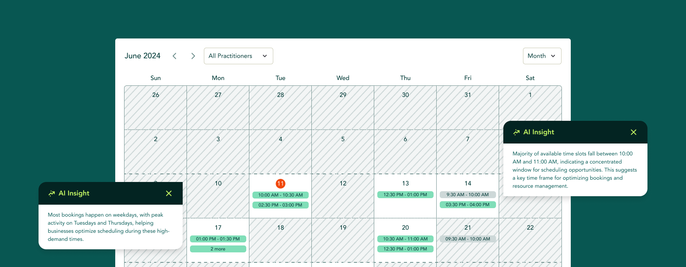Click the June 12 day cell
686x267 pixels.
coord(343,196)
